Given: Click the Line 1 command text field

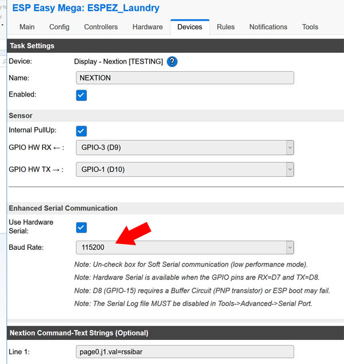Looking at the screenshot, I should pos(185,352).
